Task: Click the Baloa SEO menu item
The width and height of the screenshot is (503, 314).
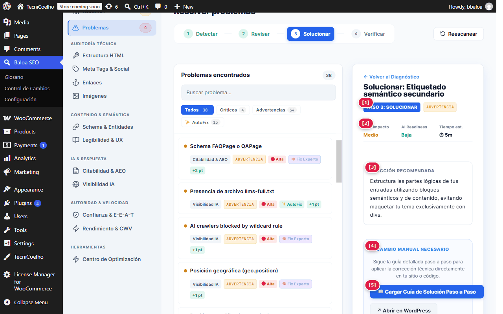Action: (31, 62)
